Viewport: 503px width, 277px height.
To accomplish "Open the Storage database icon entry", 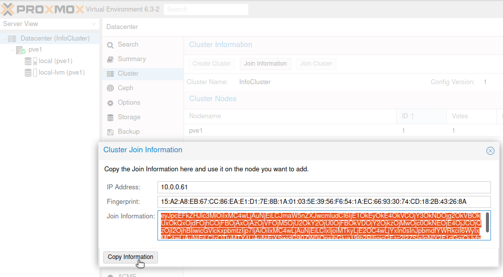I will [110, 118].
